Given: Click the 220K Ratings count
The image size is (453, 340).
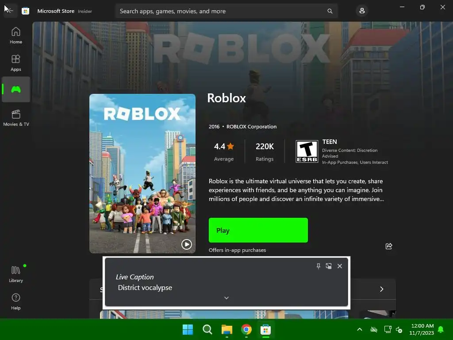Looking at the screenshot, I should 265,151.
